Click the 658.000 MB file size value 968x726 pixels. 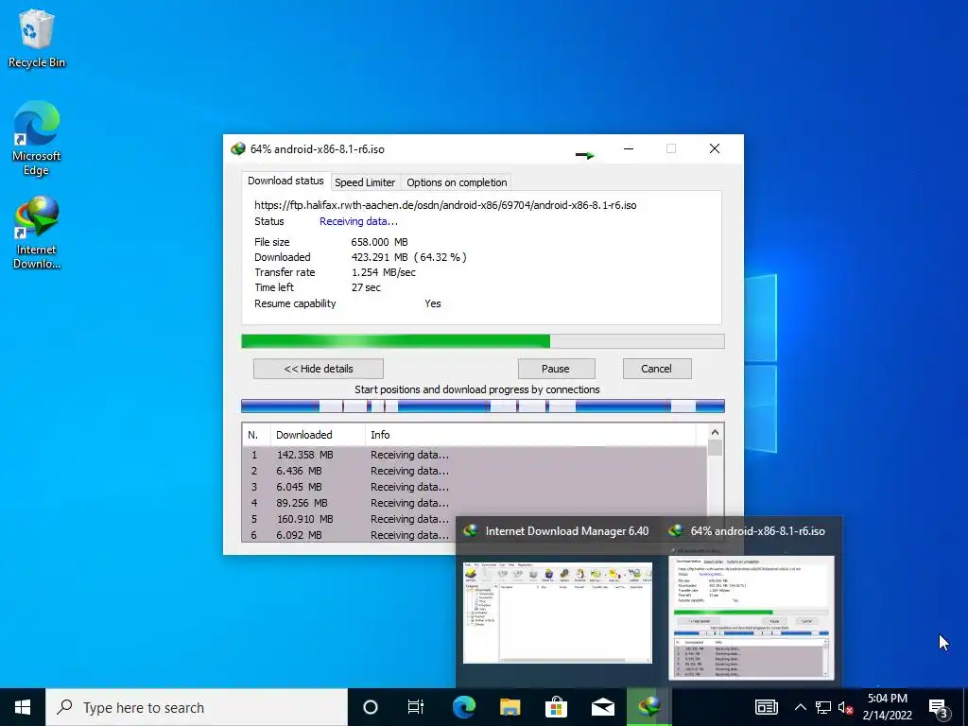click(x=379, y=242)
